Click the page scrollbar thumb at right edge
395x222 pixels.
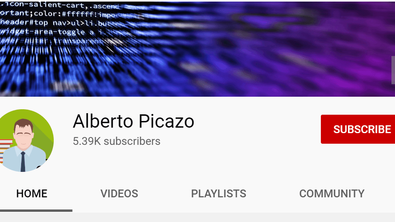(x=393, y=70)
